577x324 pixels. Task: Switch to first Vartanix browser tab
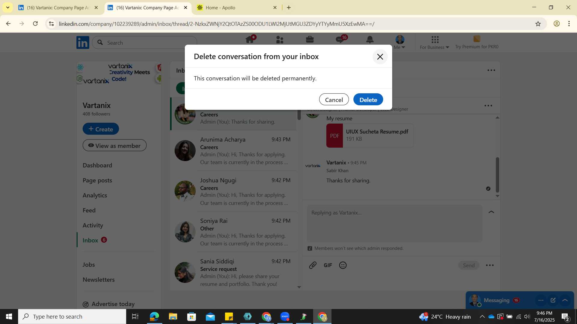click(58, 7)
